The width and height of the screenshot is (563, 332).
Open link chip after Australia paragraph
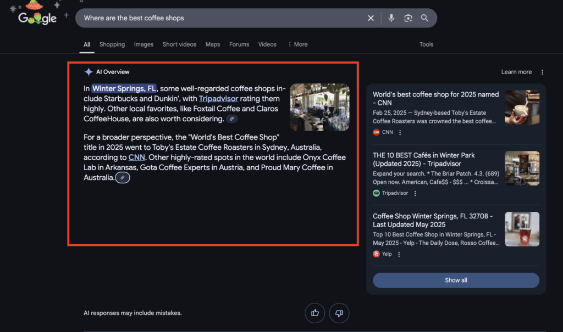[x=123, y=177]
